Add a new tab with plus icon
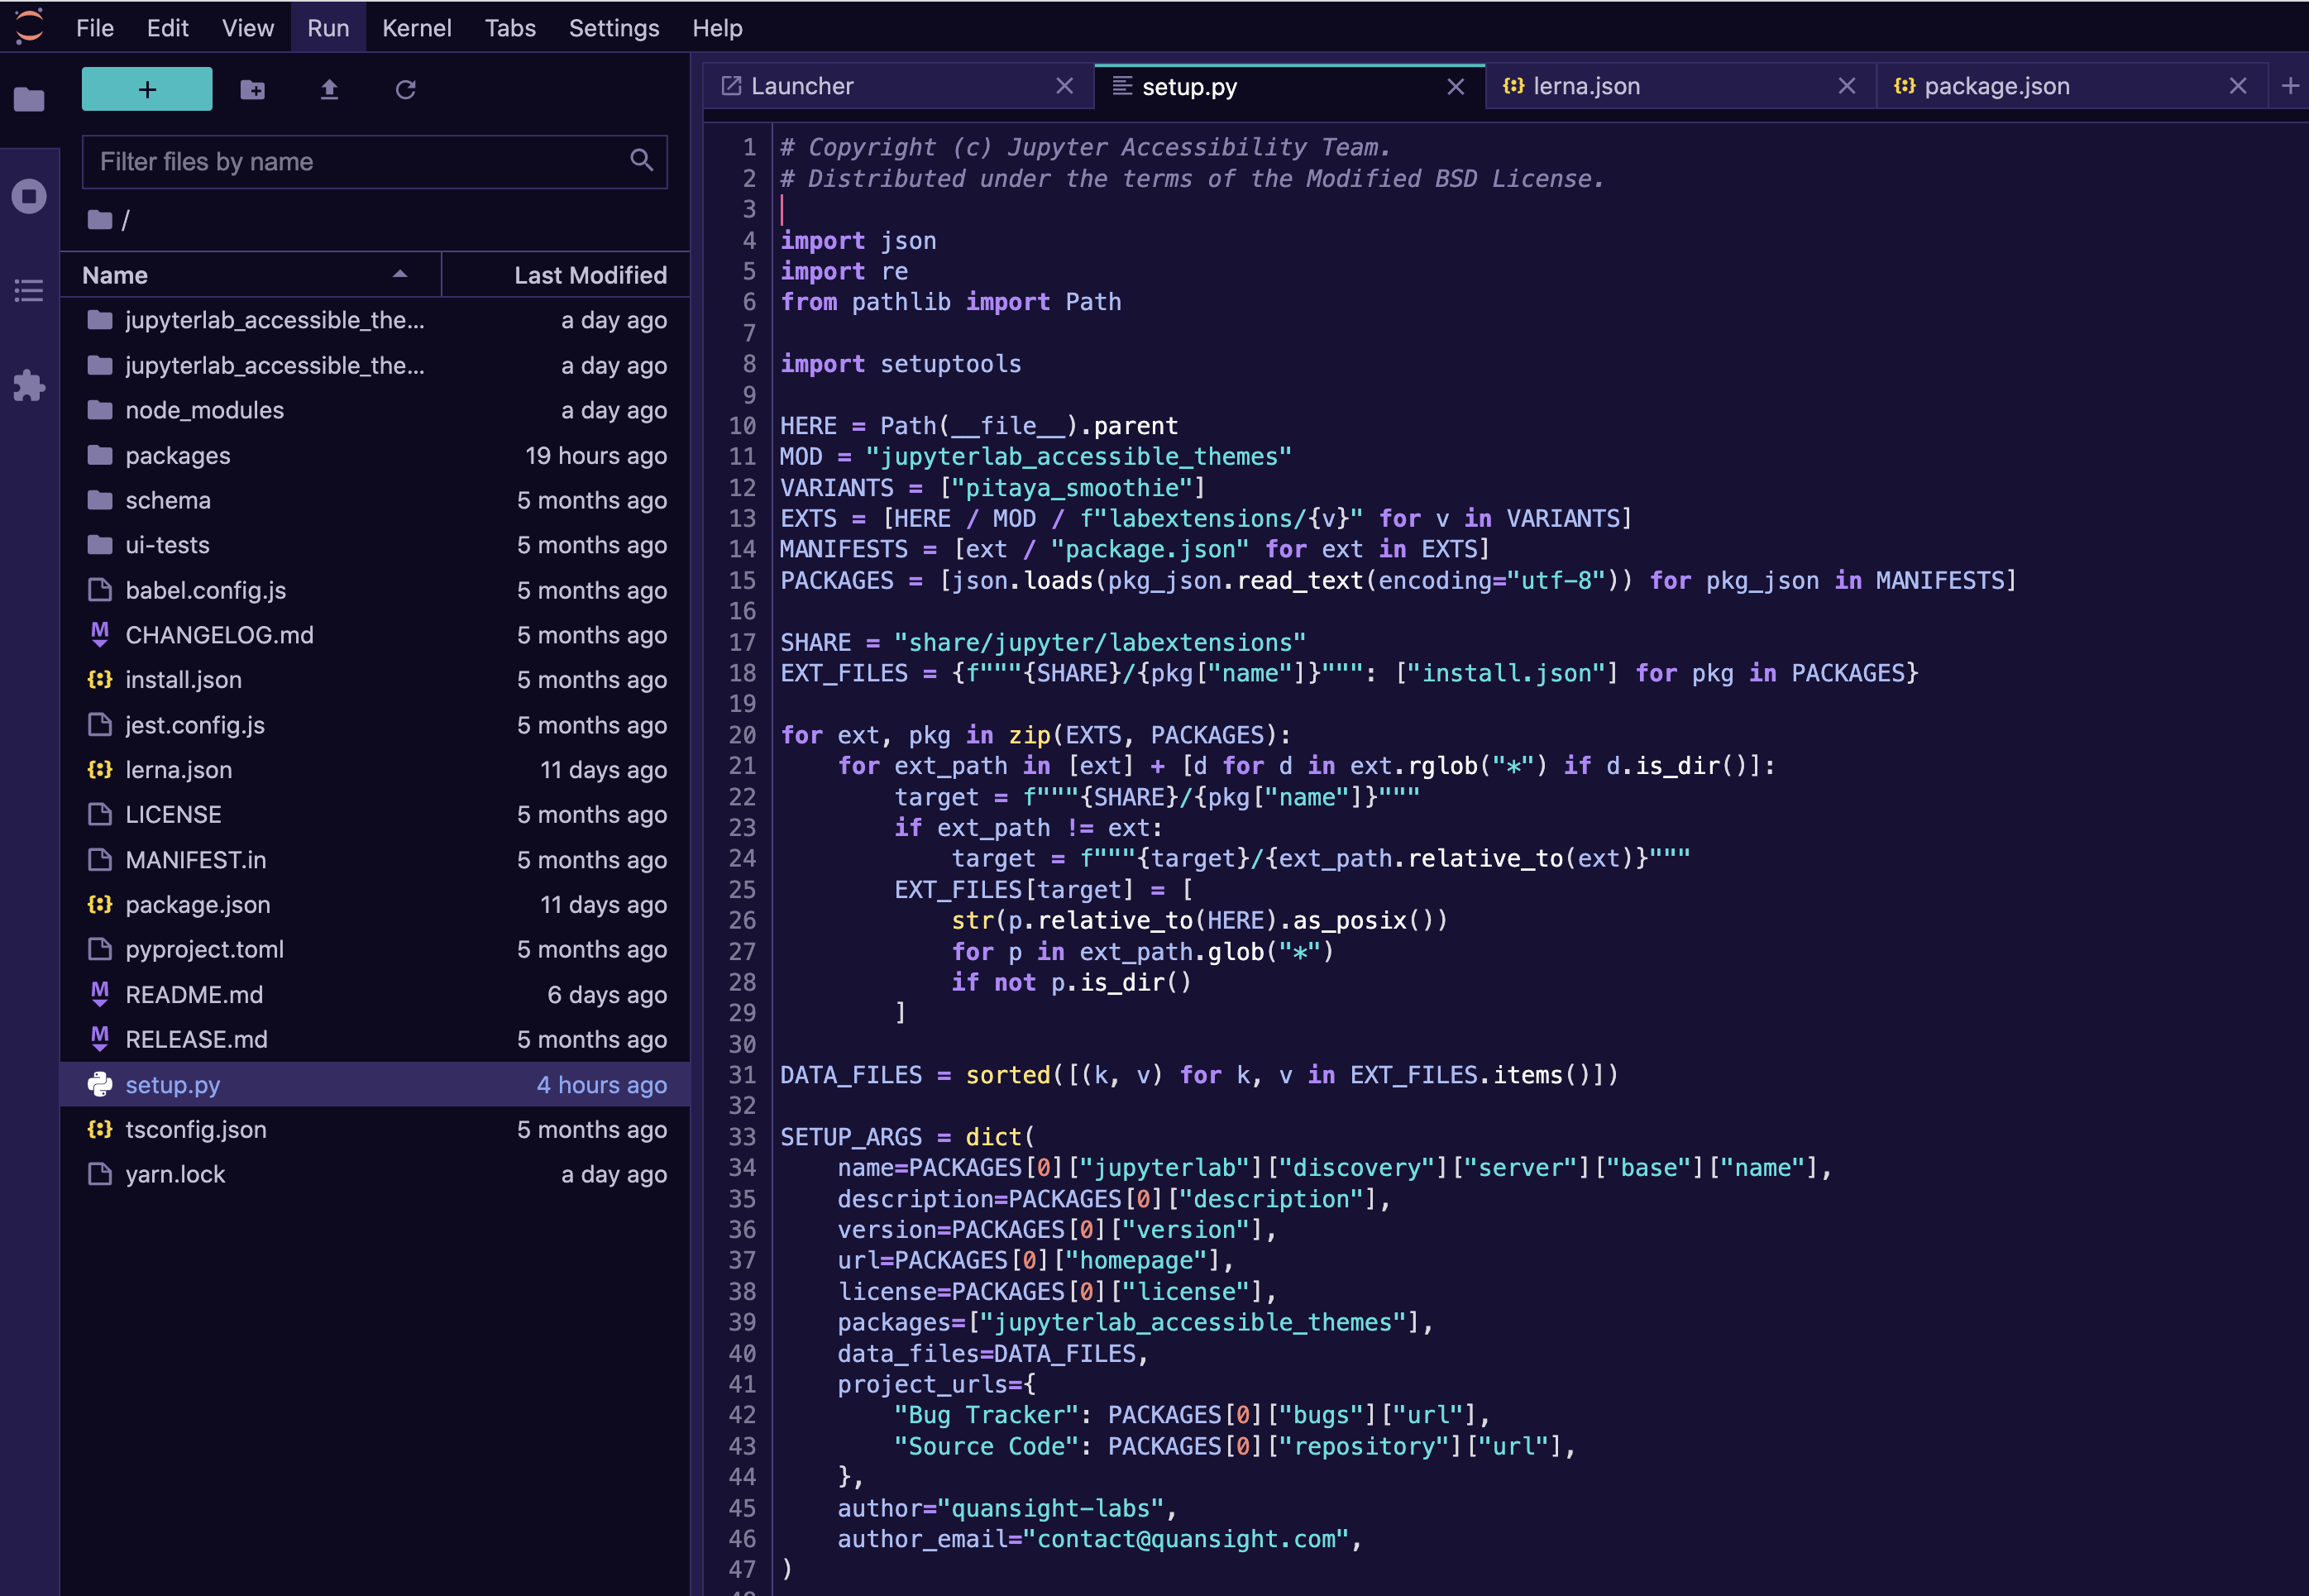Viewport: 2309px width, 1596px height. click(2289, 86)
